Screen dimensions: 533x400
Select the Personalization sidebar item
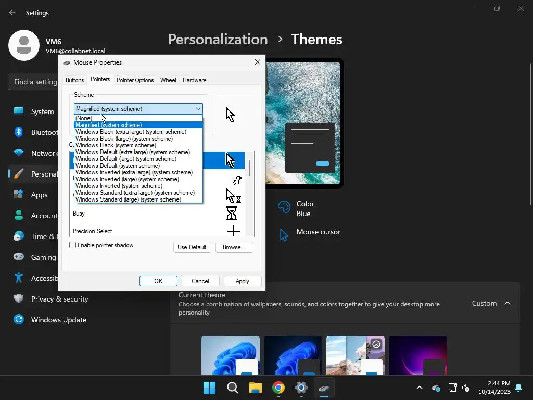coord(34,174)
